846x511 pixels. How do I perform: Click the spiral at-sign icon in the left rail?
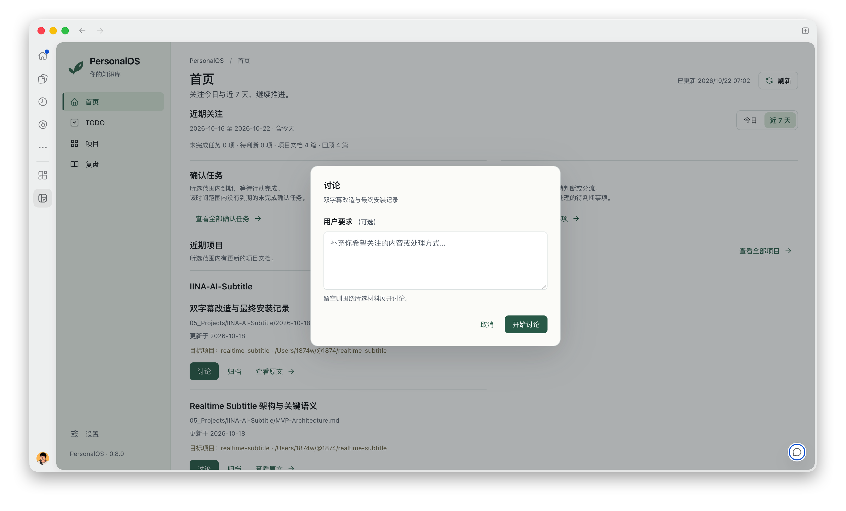(42, 124)
